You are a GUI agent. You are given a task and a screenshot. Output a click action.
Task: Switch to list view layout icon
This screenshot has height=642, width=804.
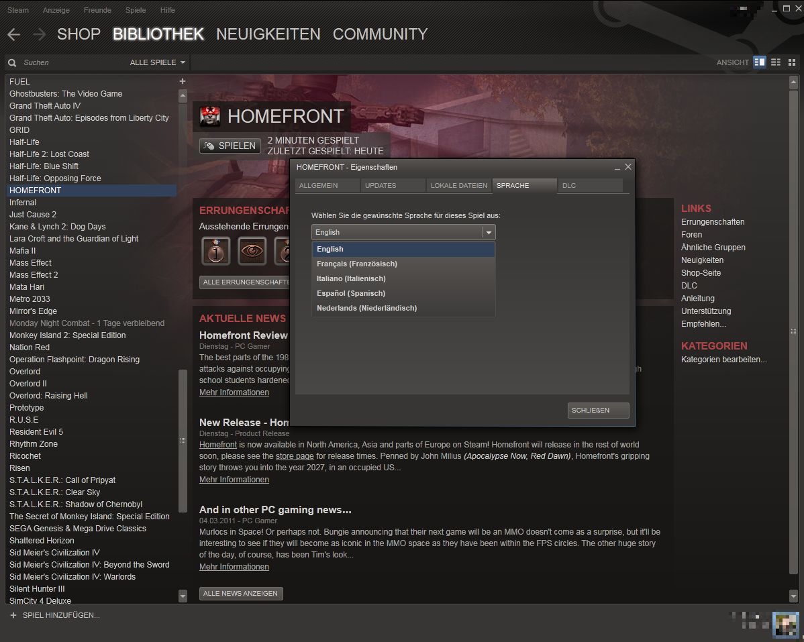(x=776, y=62)
